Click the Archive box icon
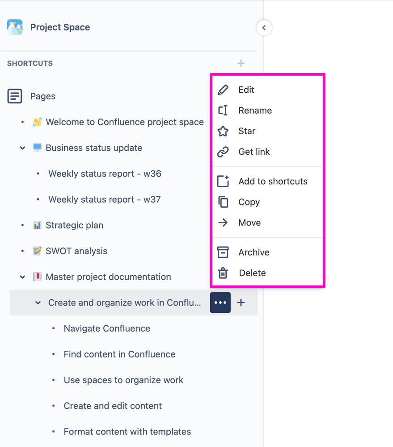393x447 pixels. pyautogui.click(x=224, y=252)
